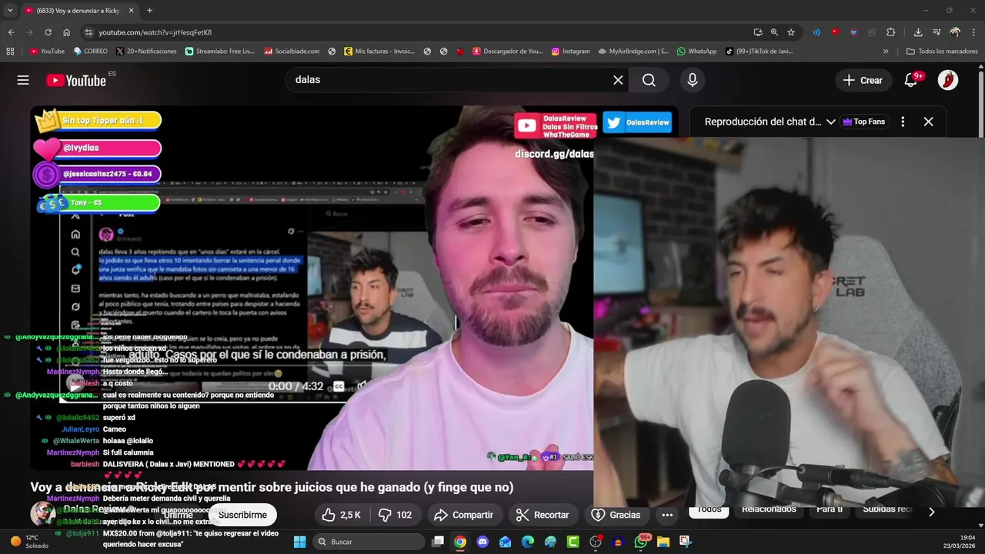The width and height of the screenshot is (985, 554).
Task: Click the address bar URL
Action: tap(155, 32)
